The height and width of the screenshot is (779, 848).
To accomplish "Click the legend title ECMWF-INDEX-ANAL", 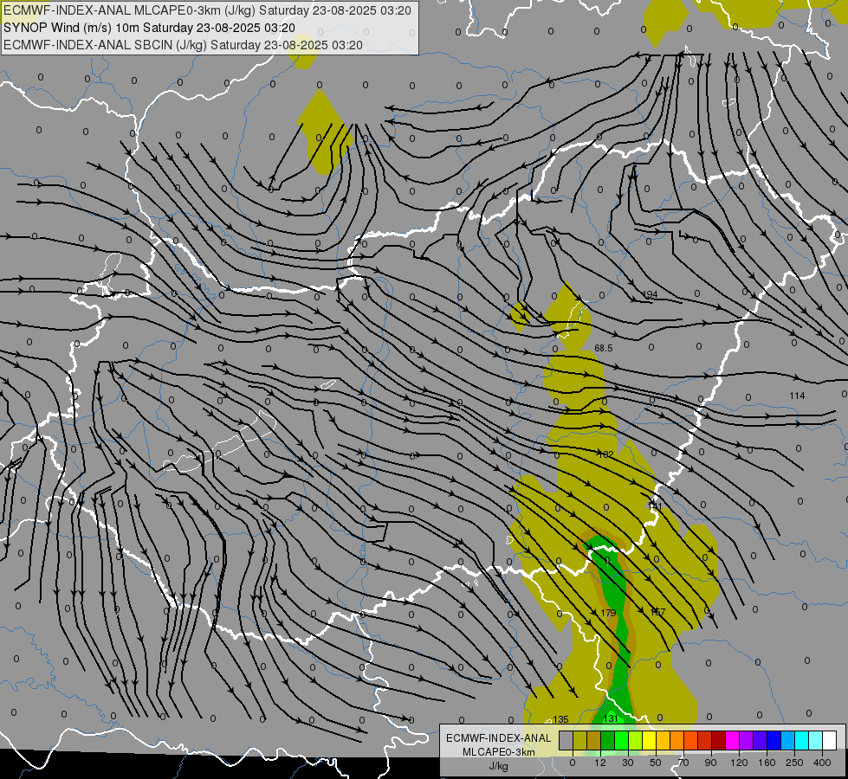I will pyautogui.click(x=498, y=738).
